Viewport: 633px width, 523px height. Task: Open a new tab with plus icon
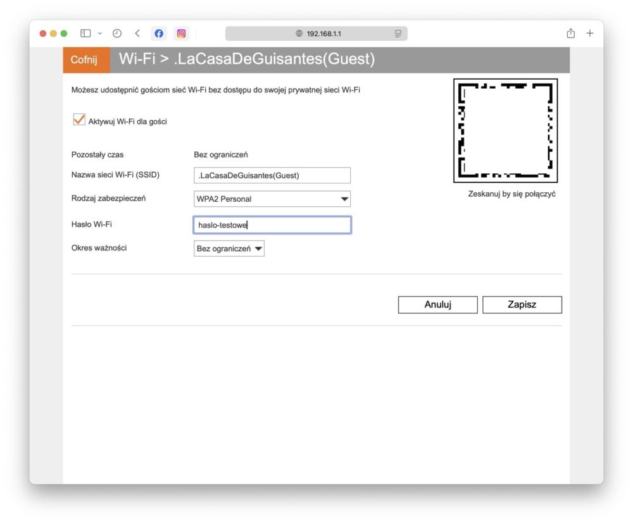[x=590, y=33]
